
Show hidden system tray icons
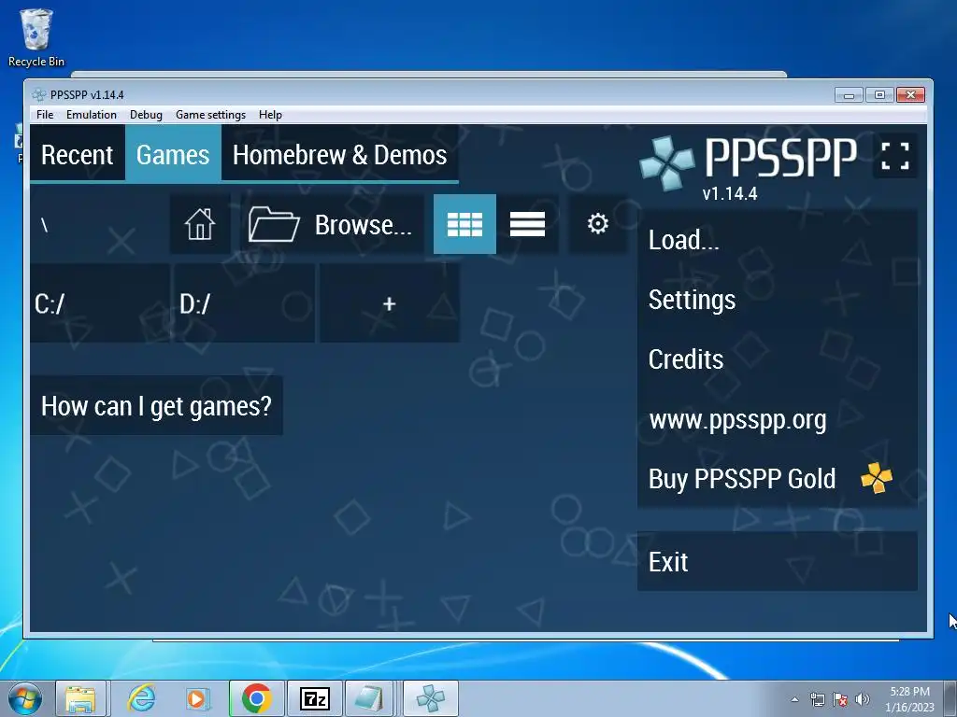point(794,699)
